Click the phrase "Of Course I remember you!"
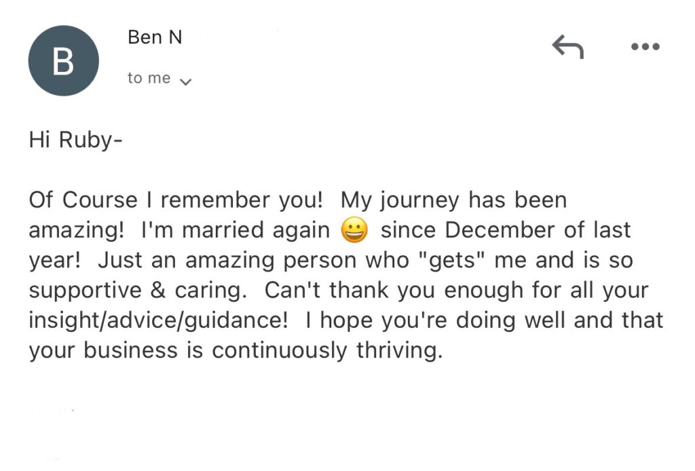The height and width of the screenshot is (471, 695). tap(176, 200)
